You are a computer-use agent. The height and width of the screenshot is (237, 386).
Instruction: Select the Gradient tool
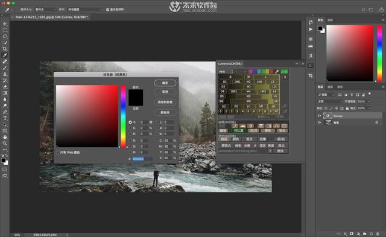tap(5, 93)
